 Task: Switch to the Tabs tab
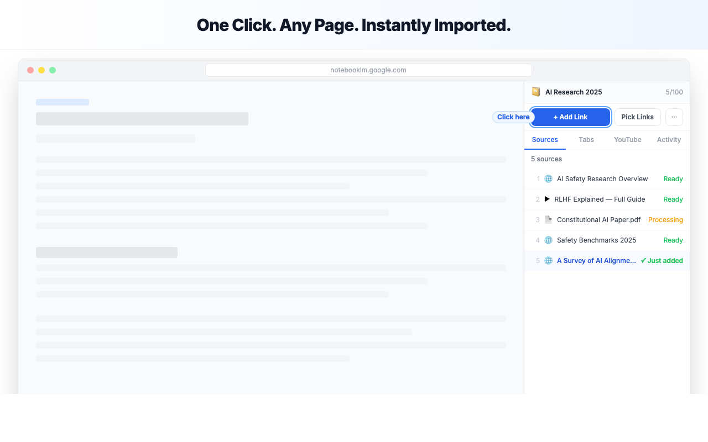(x=586, y=140)
